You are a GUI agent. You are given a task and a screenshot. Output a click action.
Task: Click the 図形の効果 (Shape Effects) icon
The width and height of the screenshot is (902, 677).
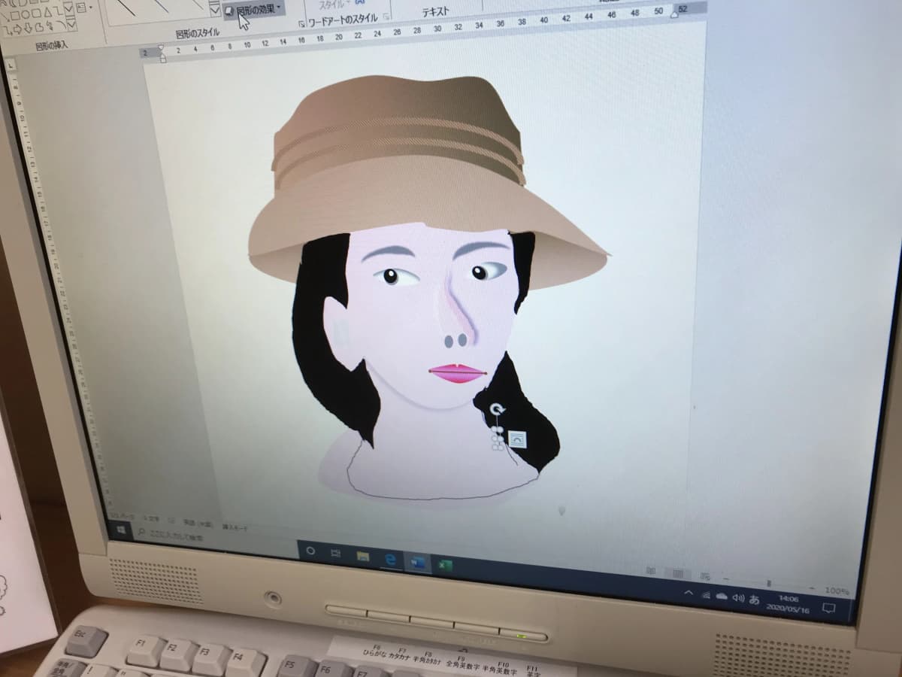(x=230, y=9)
